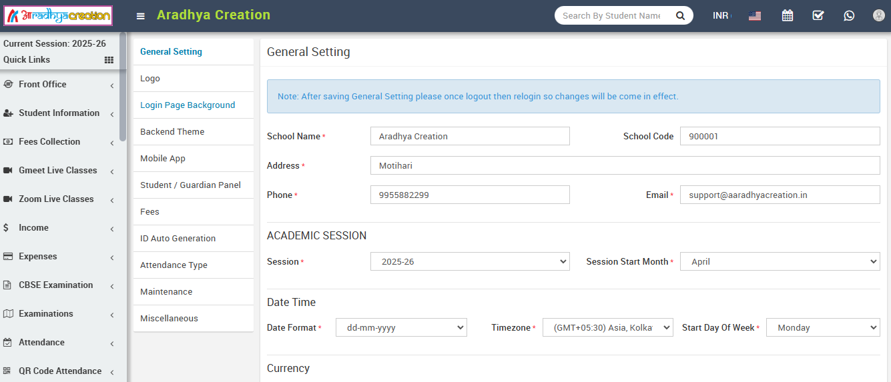The width and height of the screenshot is (891, 382).
Task: Open the user profile avatar
Action: (879, 15)
